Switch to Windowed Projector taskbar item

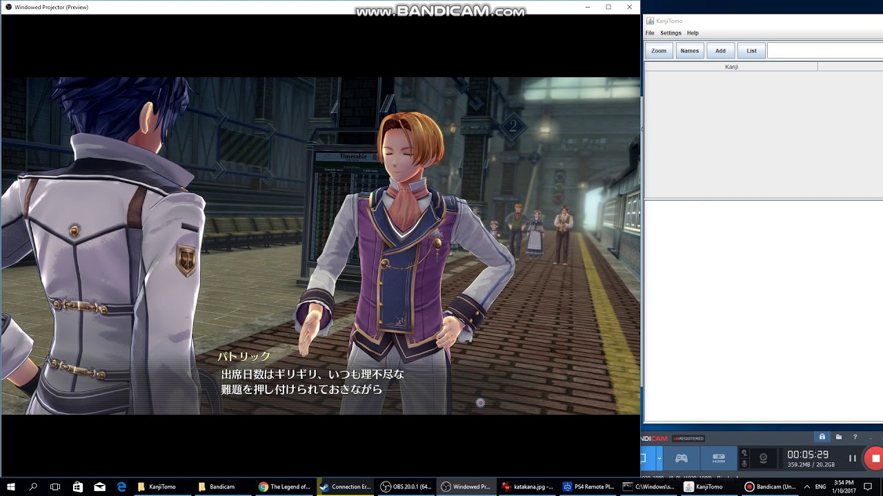(466, 486)
